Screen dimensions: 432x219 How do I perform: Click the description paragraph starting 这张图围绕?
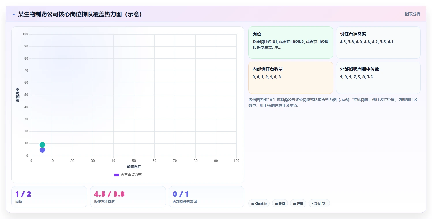333,102
